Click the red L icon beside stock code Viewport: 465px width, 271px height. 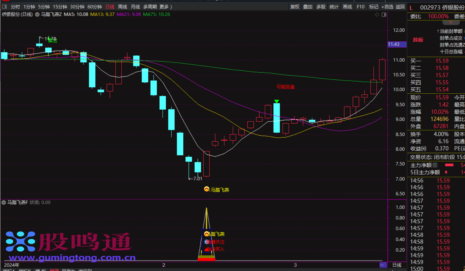tap(411, 8)
